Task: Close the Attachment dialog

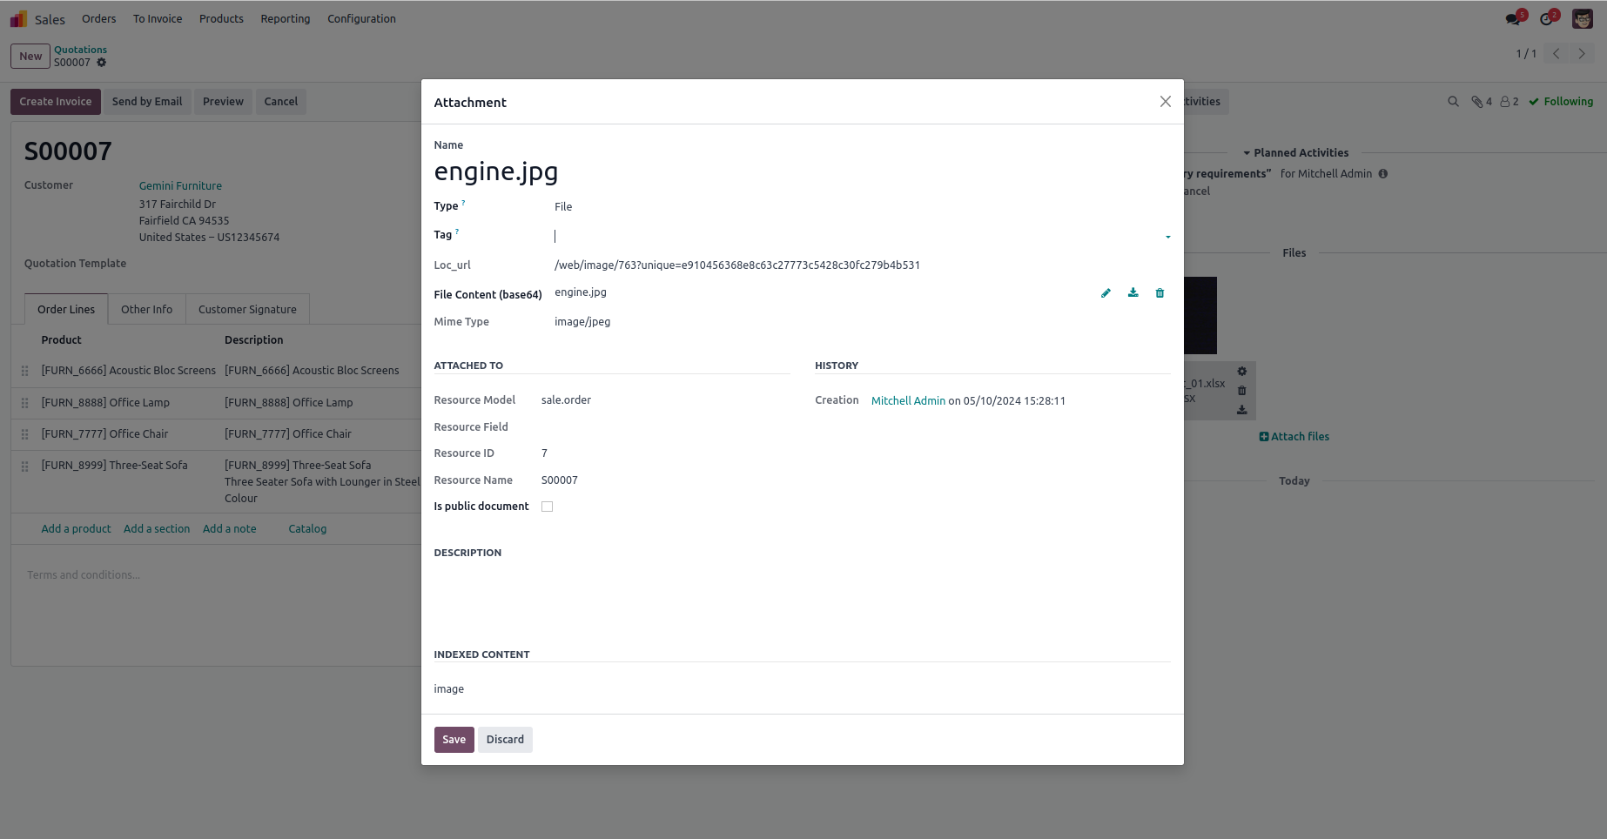Action: [1165, 102]
